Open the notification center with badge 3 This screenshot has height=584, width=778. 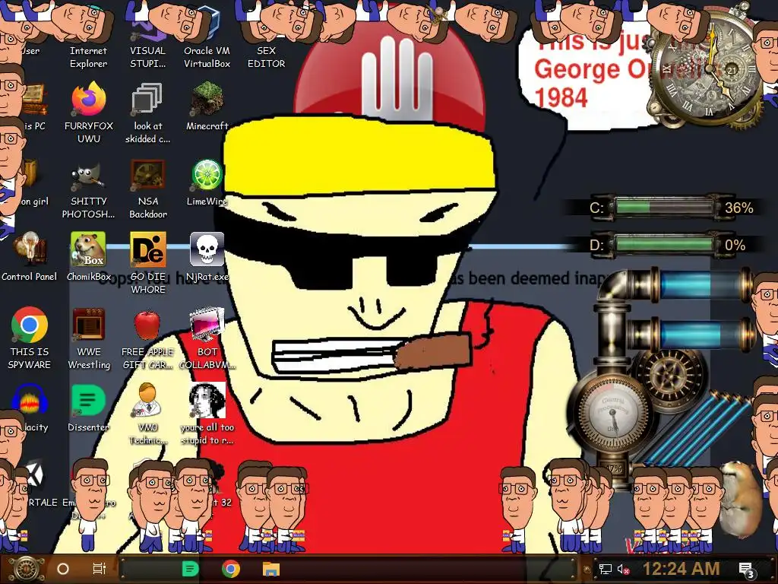coord(747,569)
